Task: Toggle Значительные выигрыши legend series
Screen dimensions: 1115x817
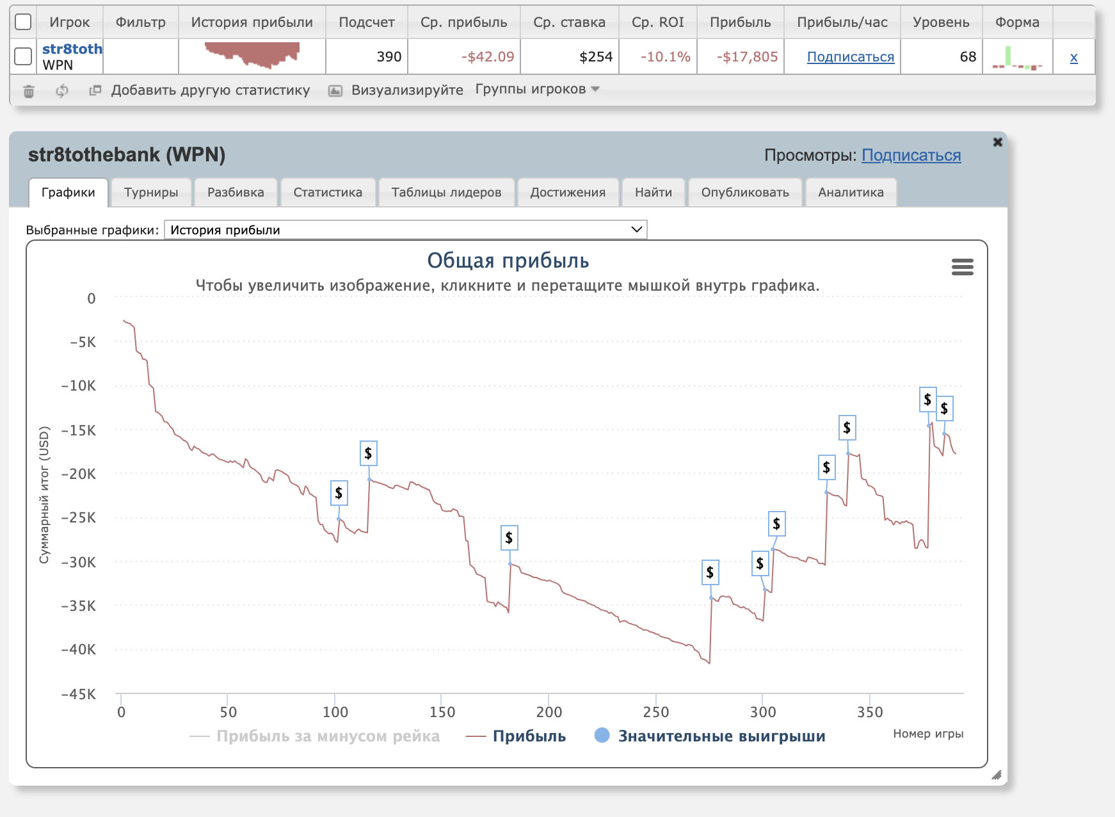Action: point(710,736)
